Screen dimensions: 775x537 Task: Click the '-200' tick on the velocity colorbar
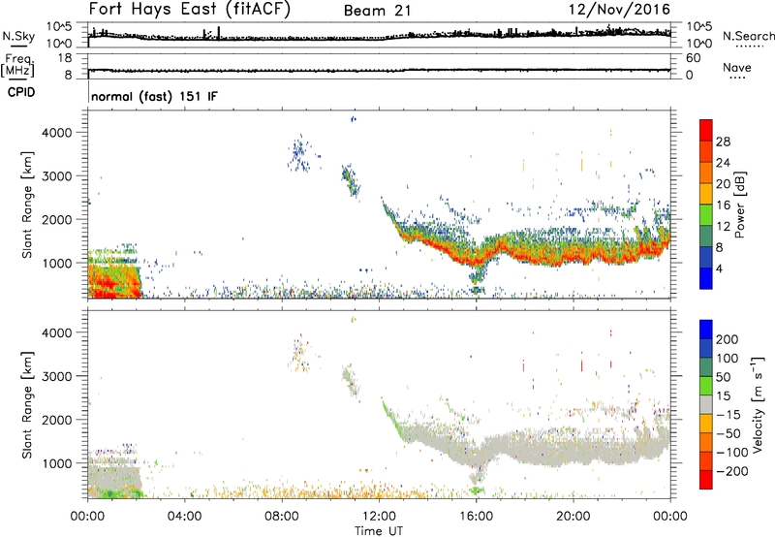(x=731, y=471)
